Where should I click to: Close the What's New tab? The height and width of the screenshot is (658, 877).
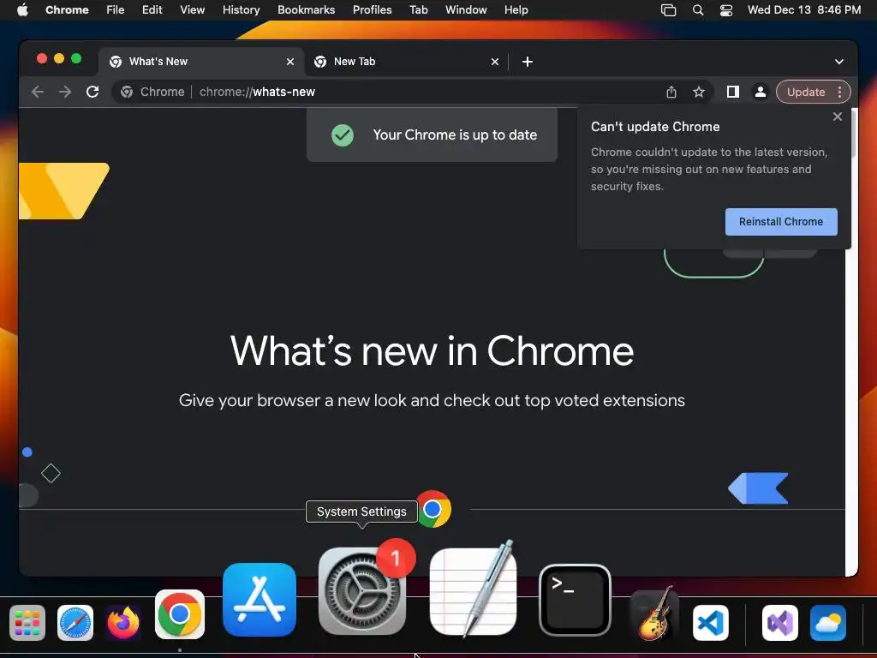click(290, 62)
